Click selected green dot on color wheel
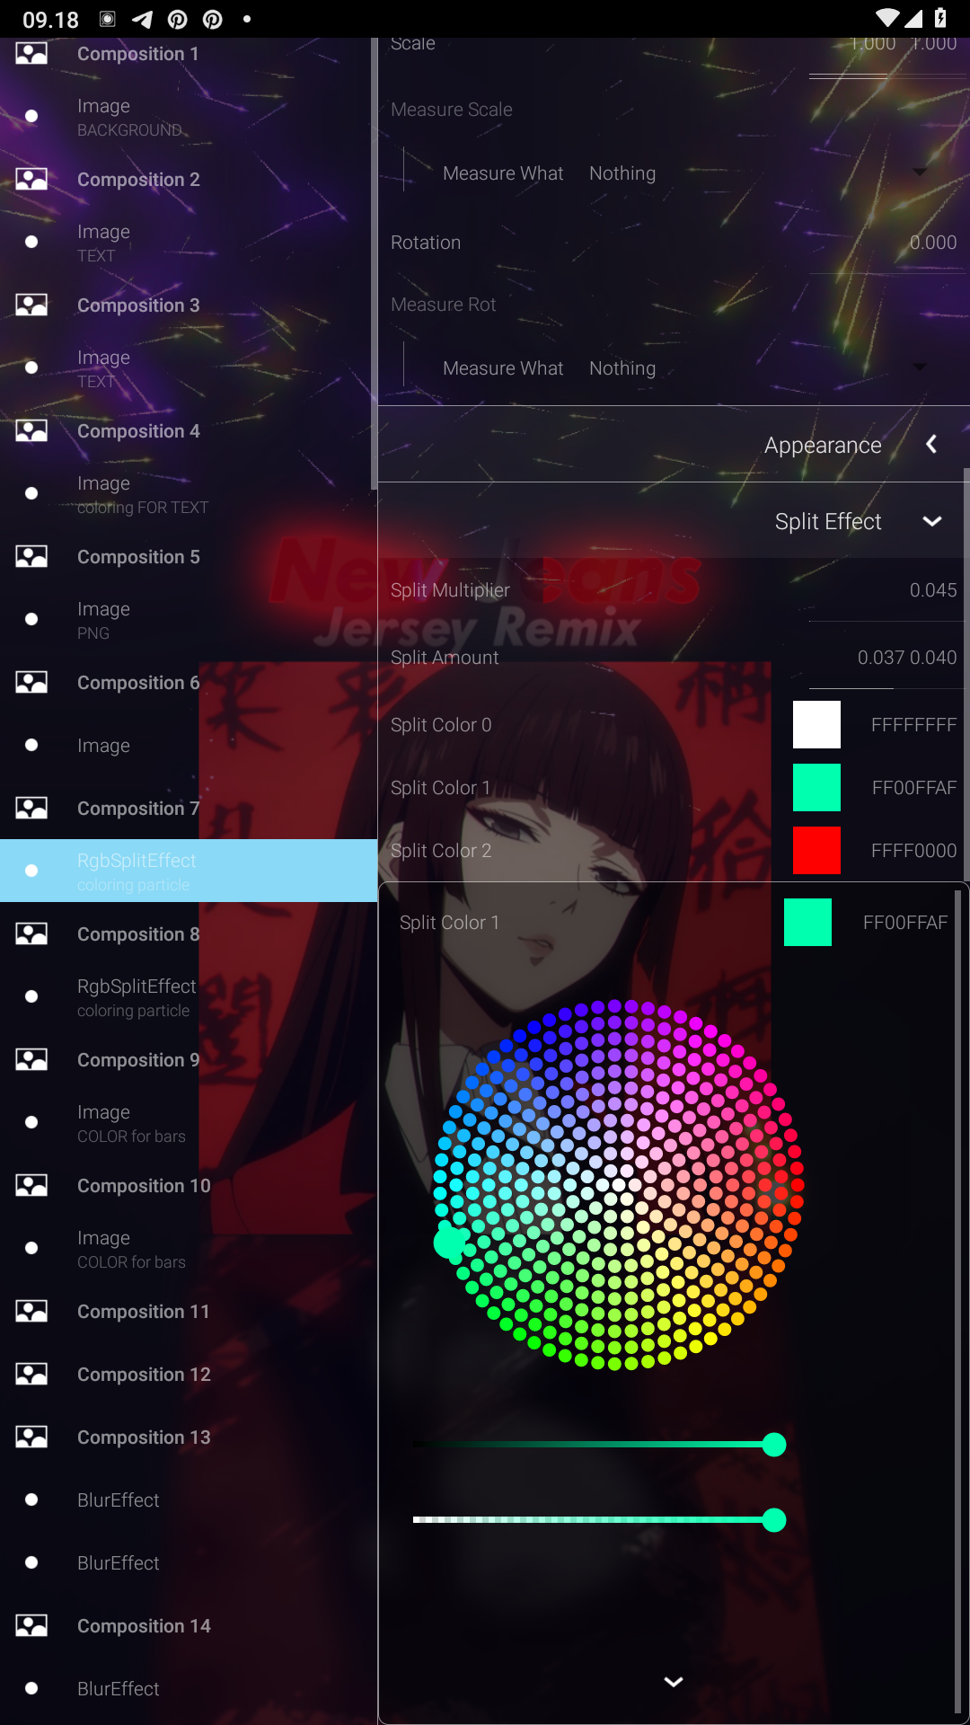 tap(450, 1243)
